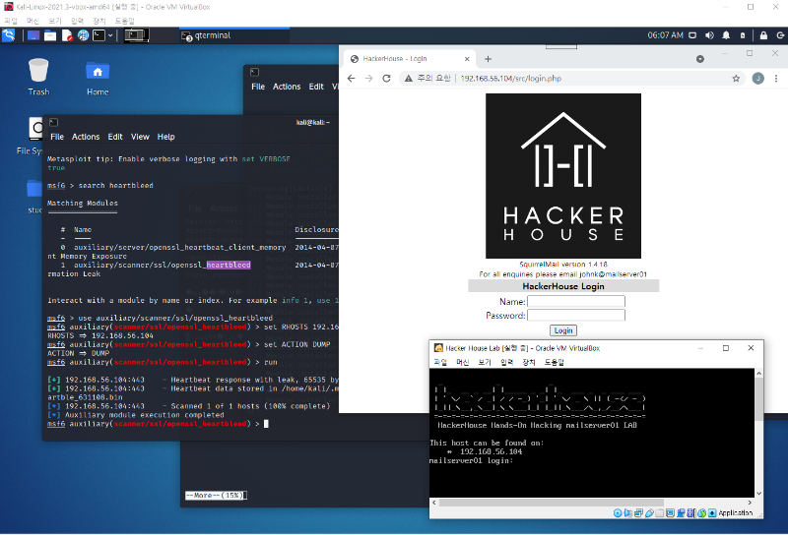The image size is (788, 535).
Task: Click the display/screen icon in system tray
Action: [x=692, y=35]
